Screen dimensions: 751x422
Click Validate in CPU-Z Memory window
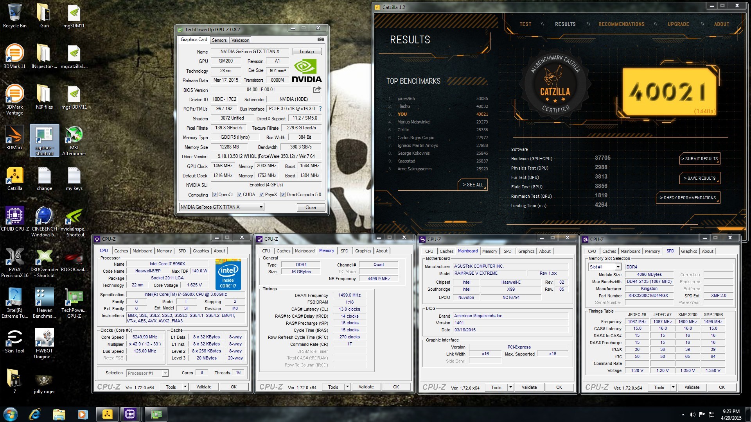coord(366,387)
